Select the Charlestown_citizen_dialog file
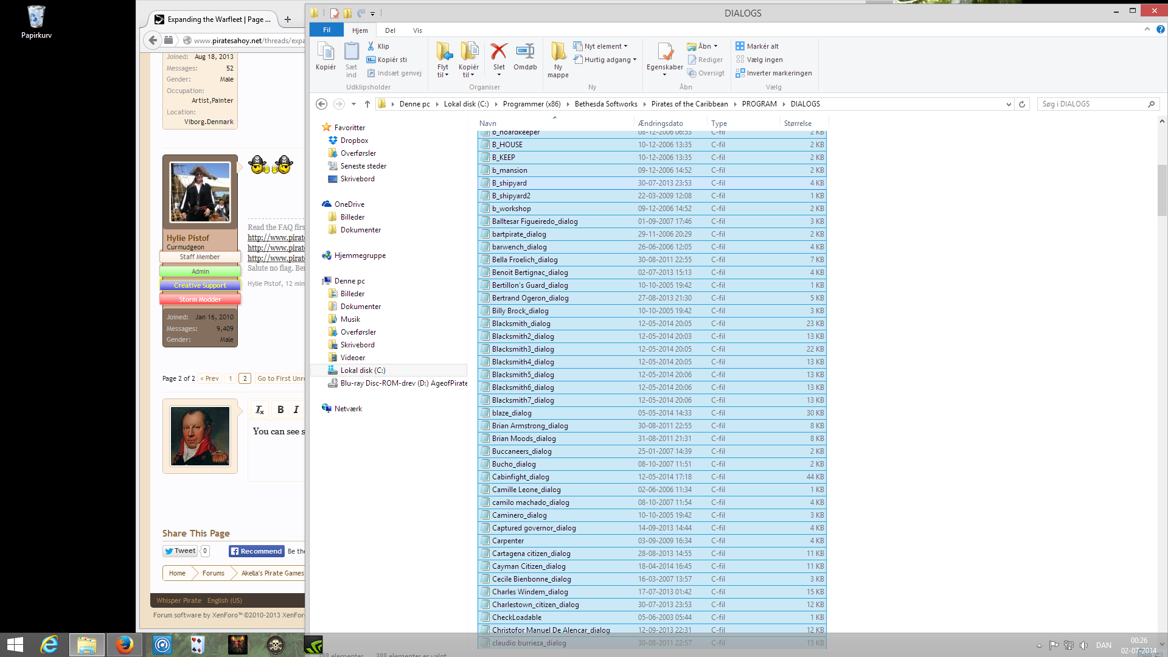Viewport: 1168px width, 657px height. pos(652,605)
